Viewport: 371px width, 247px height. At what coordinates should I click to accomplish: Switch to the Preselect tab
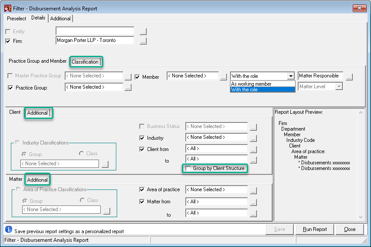point(16,19)
